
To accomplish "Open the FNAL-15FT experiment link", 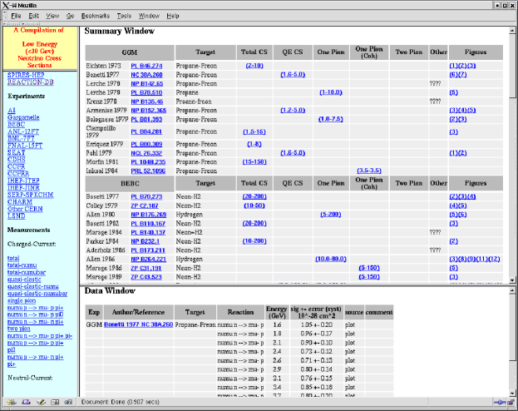I will 25,146.
